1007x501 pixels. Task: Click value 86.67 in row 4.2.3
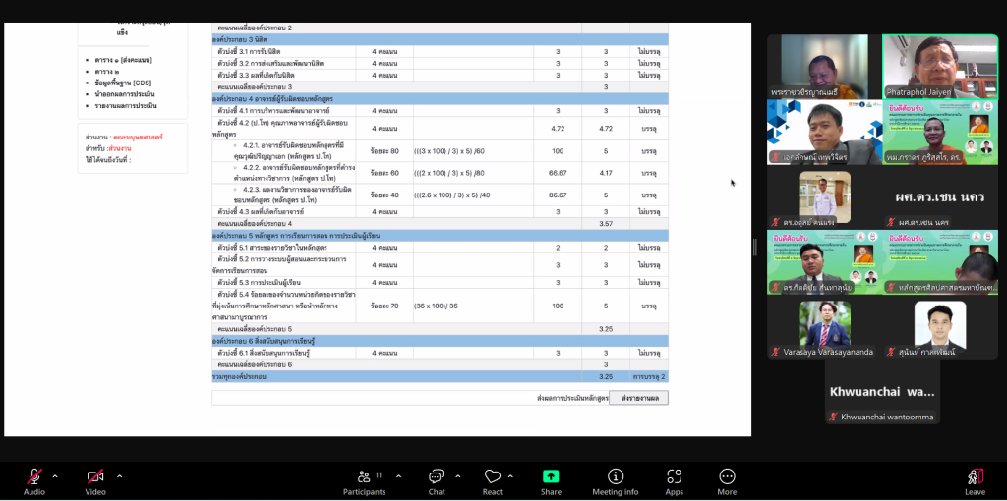(558, 195)
